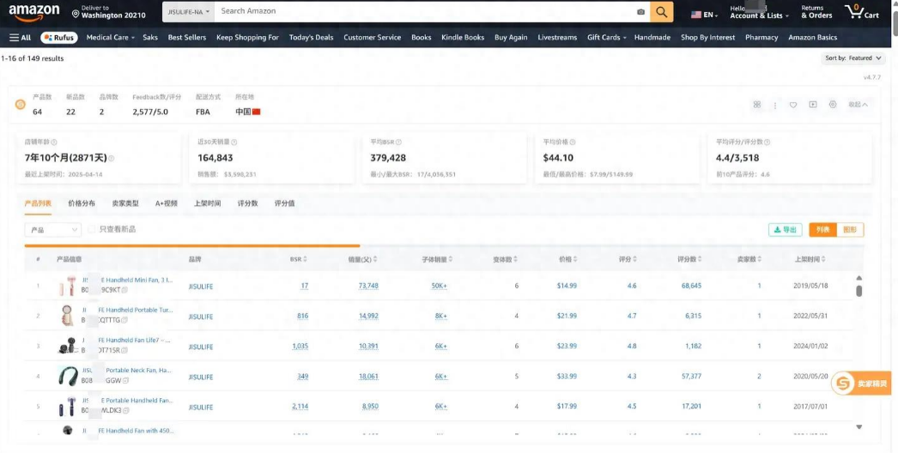
Task: Click help icon beside 平均价格
Action: point(573,142)
